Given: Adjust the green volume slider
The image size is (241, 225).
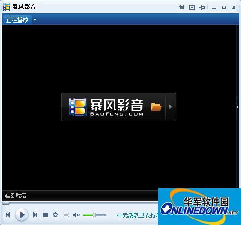Looking at the screenshot, I should (94, 215).
